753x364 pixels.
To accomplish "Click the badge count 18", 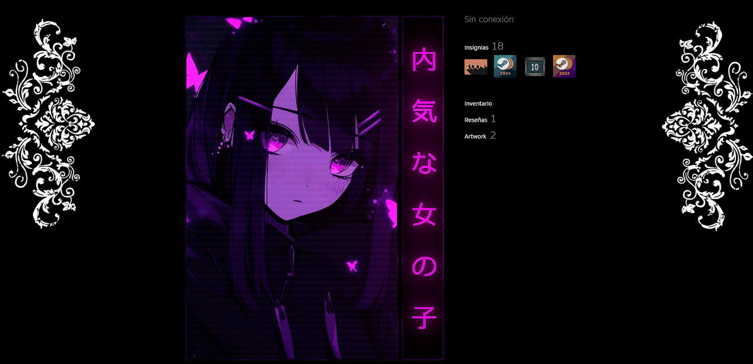I will coord(497,46).
